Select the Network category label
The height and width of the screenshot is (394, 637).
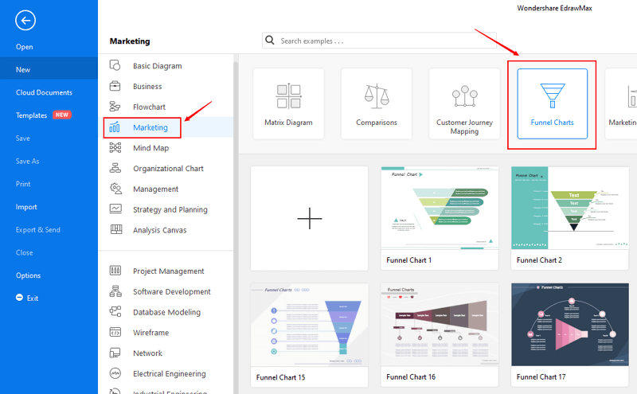pyautogui.click(x=147, y=353)
